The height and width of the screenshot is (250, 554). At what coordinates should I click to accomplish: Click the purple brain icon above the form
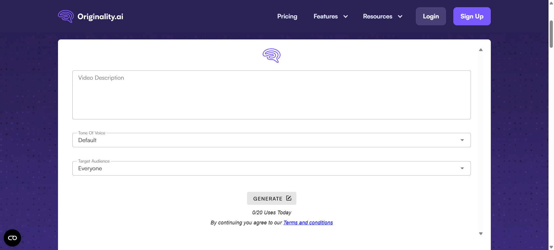(x=272, y=56)
